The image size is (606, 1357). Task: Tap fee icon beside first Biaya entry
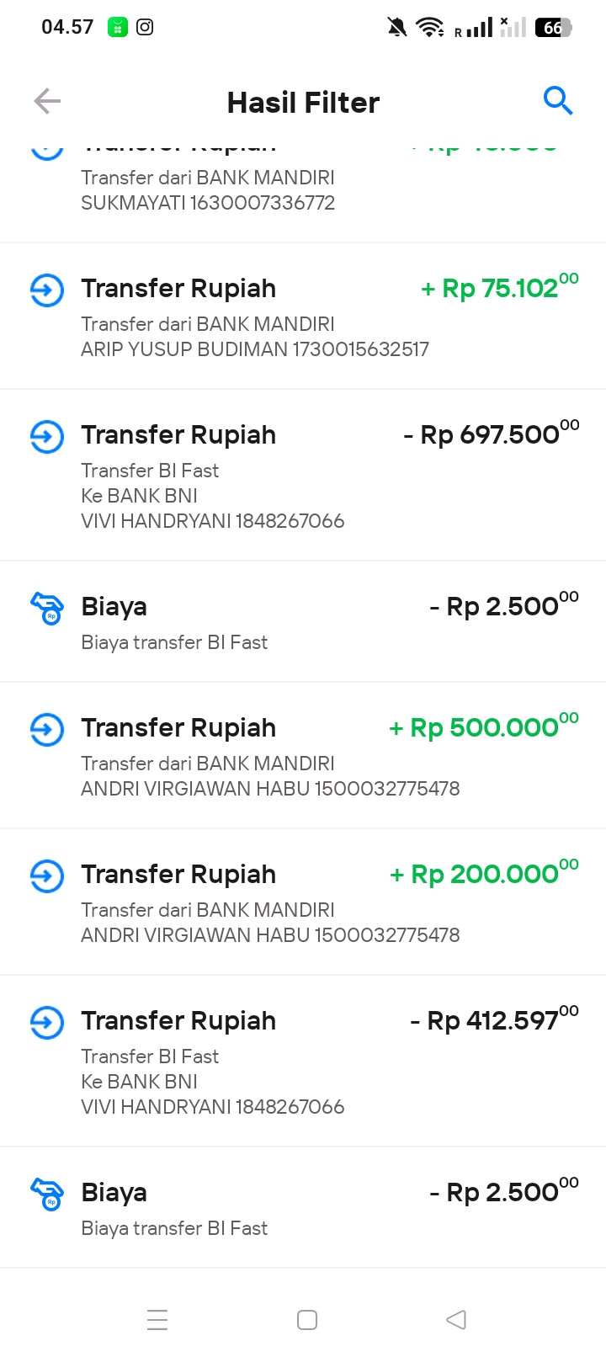click(x=47, y=608)
